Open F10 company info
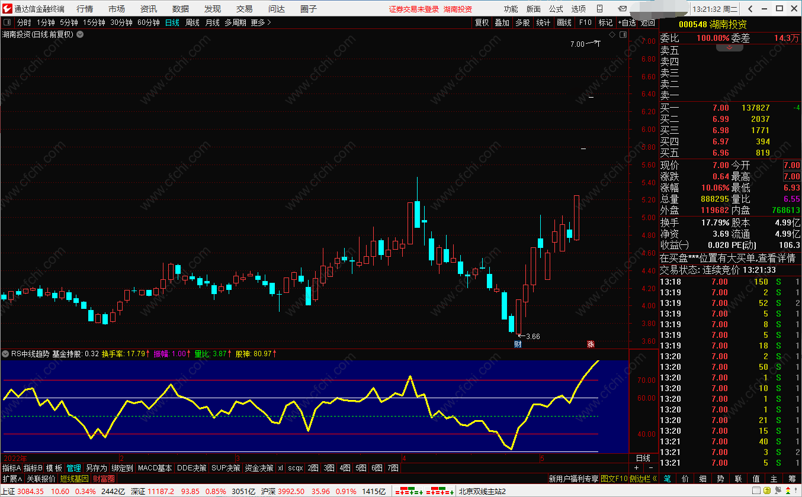Screen dimensions: 802x497 [585, 22]
